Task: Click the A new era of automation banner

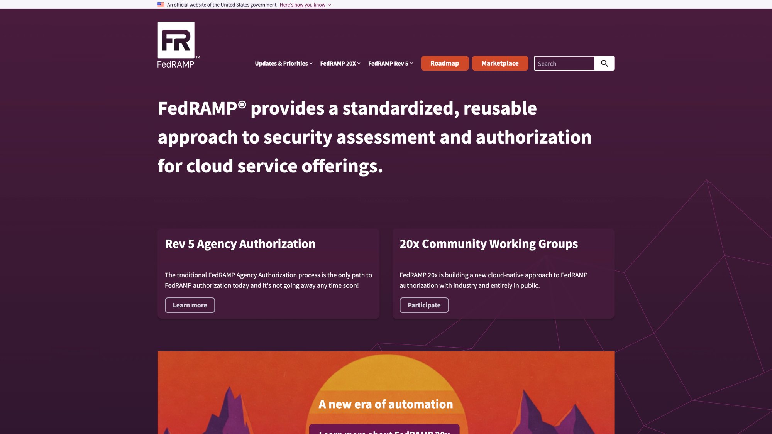Action: (x=386, y=404)
